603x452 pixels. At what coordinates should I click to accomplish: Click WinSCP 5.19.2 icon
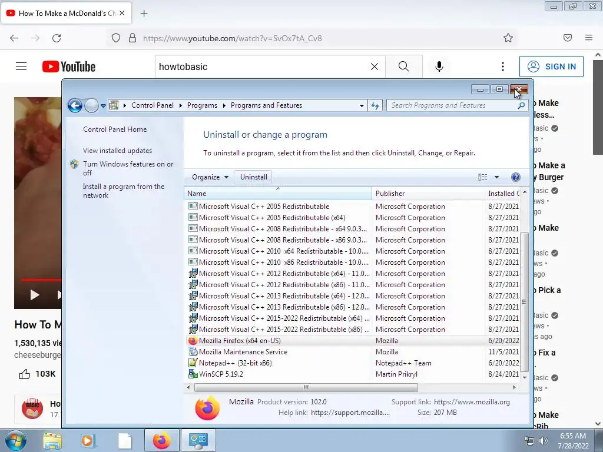point(193,374)
